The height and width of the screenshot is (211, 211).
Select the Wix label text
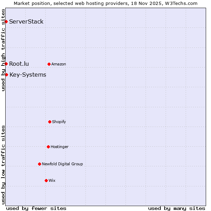click(x=52, y=180)
